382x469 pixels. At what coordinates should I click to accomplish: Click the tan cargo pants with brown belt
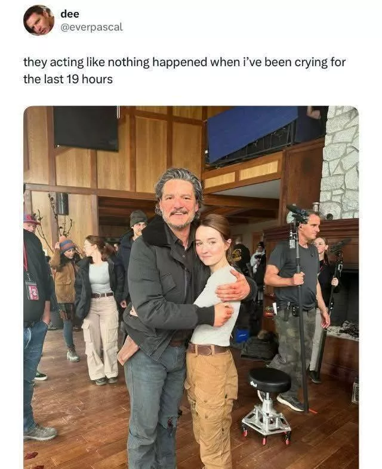[x=211, y=394]
